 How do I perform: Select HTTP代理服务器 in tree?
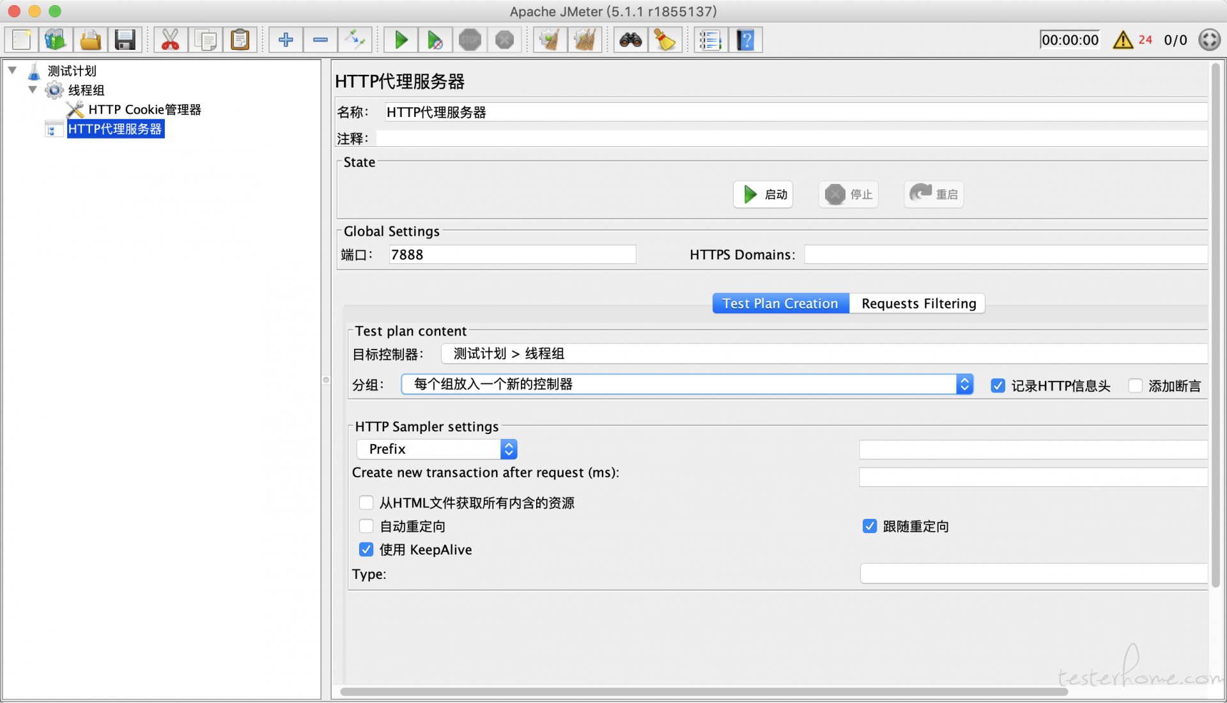(115, 128)
